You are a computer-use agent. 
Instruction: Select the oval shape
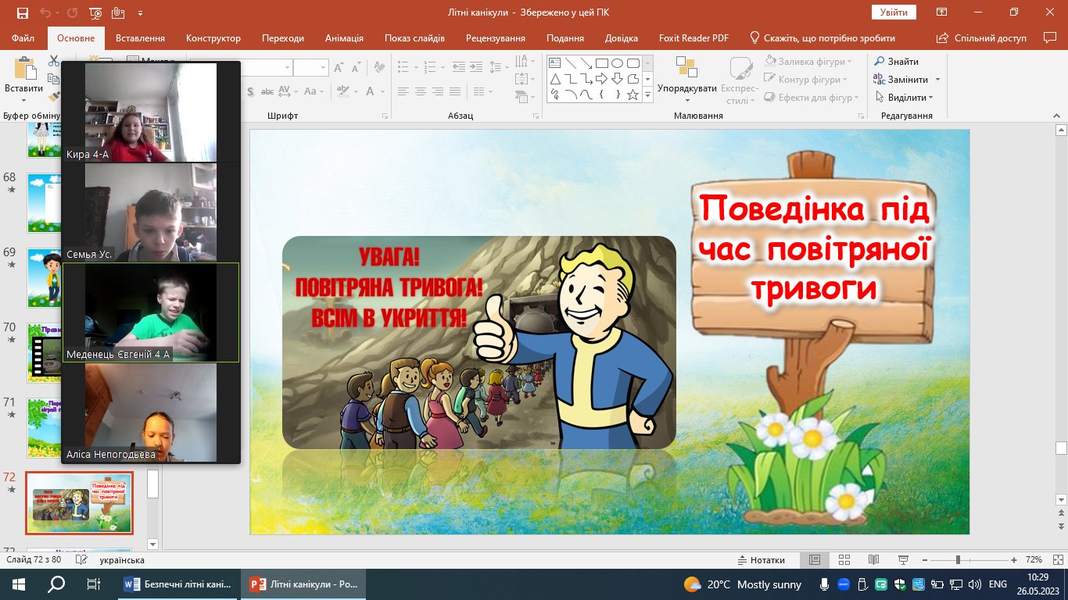[617, 63]
